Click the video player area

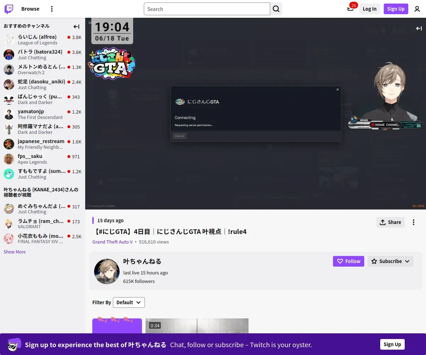256,114
